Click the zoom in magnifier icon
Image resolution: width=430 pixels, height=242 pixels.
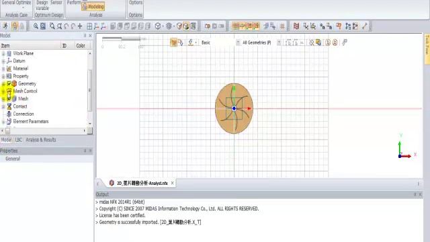pos(36,26)
